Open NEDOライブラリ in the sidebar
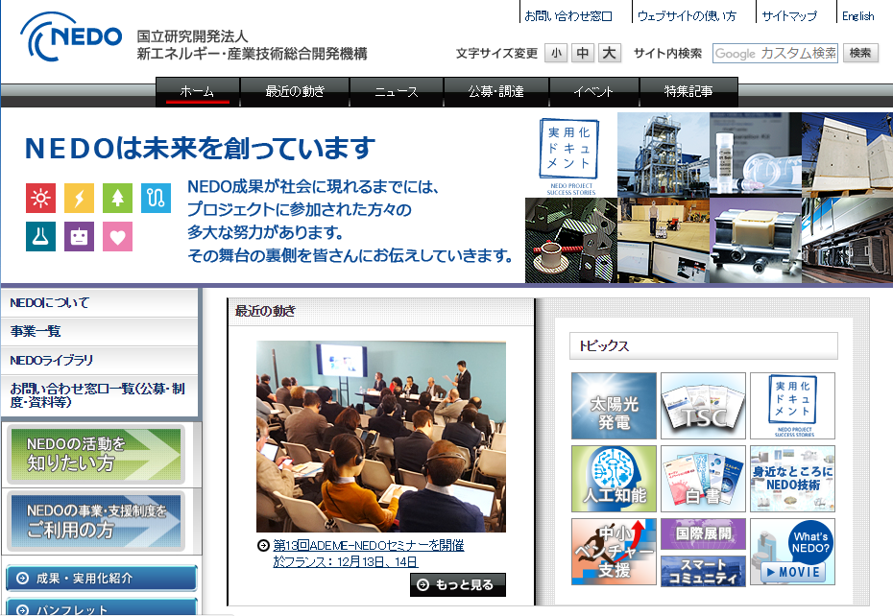The height and width of the screenshot is (616, 893). tap(99, 361)
